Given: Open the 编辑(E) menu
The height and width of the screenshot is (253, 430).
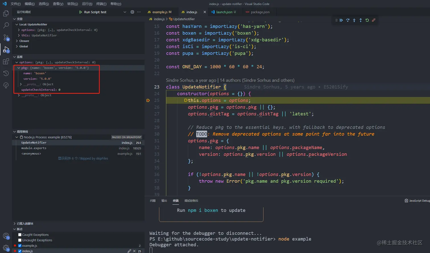Looking at the screenshot, I should tap(30, 4).
